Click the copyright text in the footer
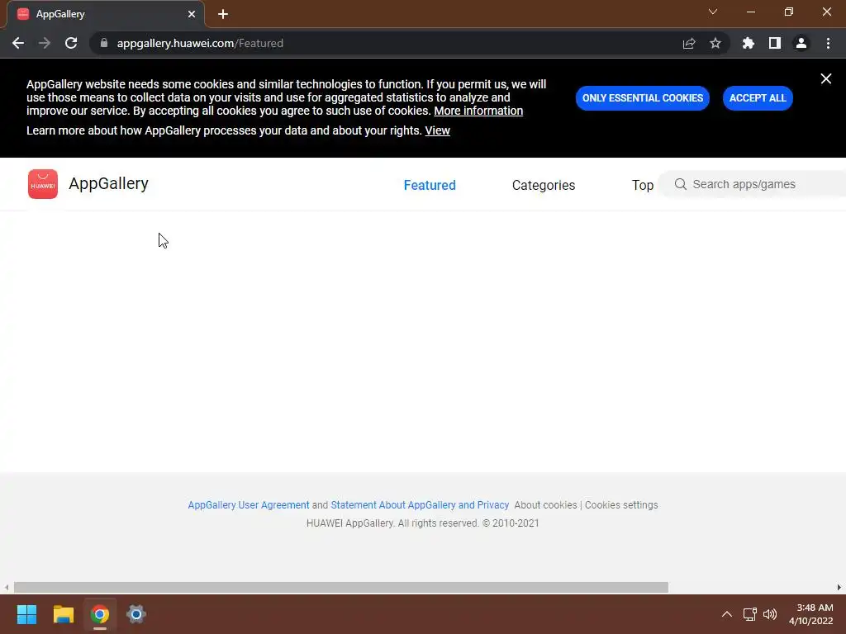Image resolution: width=846 pixels, height=634 pixels. [x=422, y=523]
